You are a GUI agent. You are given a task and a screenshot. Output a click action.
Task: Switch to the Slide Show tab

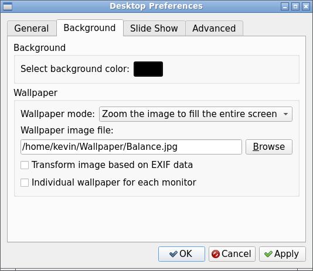coord(154,28)
